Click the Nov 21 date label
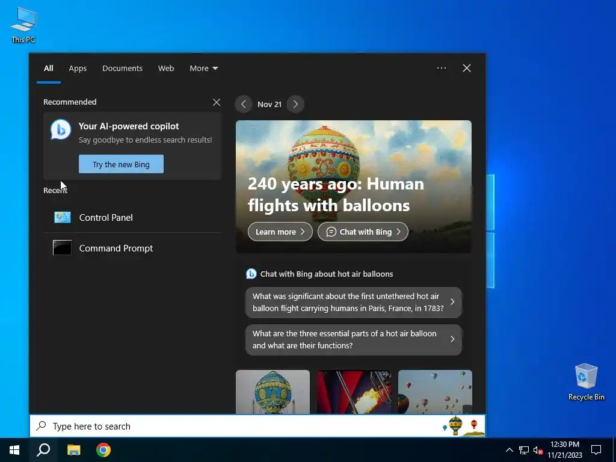The width and height of the screenshot is (616, 462). click(x=269, y=104)
